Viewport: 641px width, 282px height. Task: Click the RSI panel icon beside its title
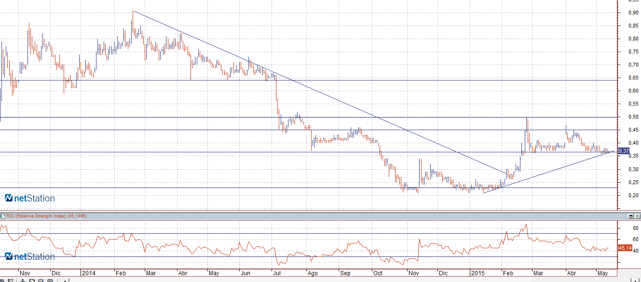click(2, 216)
